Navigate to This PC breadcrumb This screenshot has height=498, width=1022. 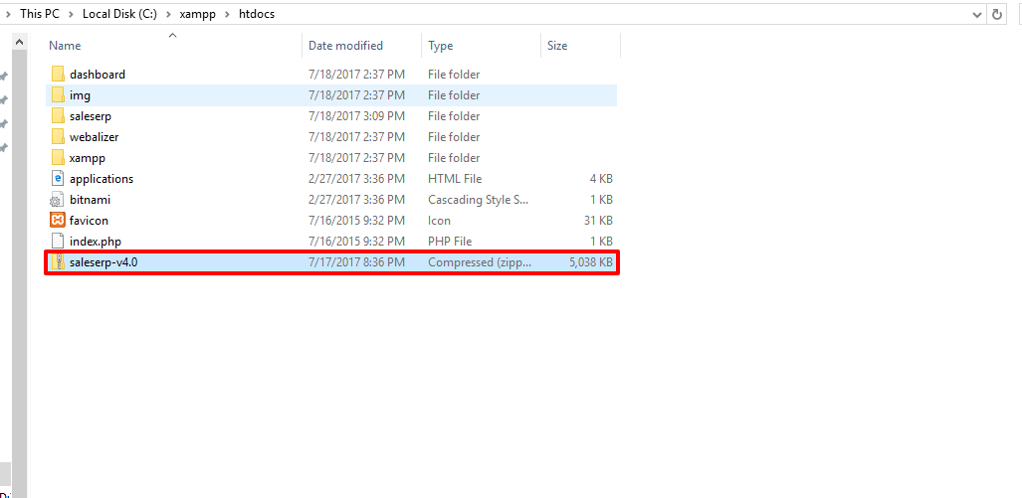[x=39, y=14]
